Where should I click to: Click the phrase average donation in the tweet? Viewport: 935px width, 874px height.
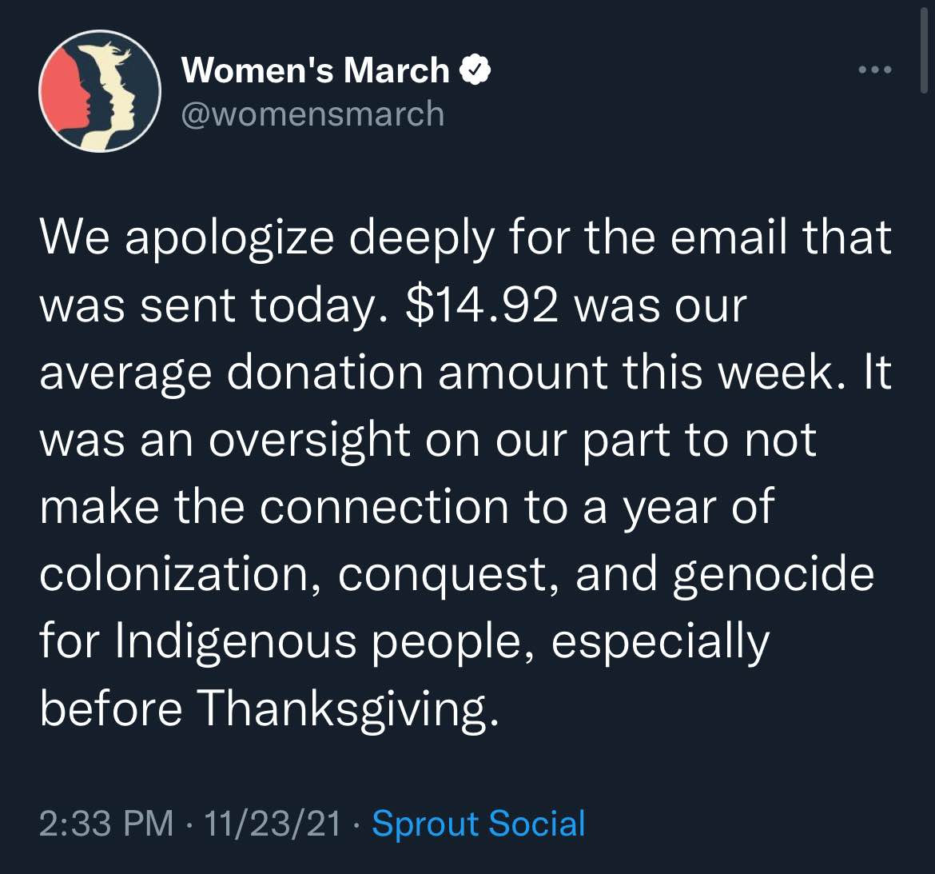pyautogui.click(x=232, y=374)
